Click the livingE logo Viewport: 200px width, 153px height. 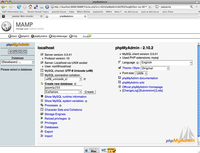point(87,36)
